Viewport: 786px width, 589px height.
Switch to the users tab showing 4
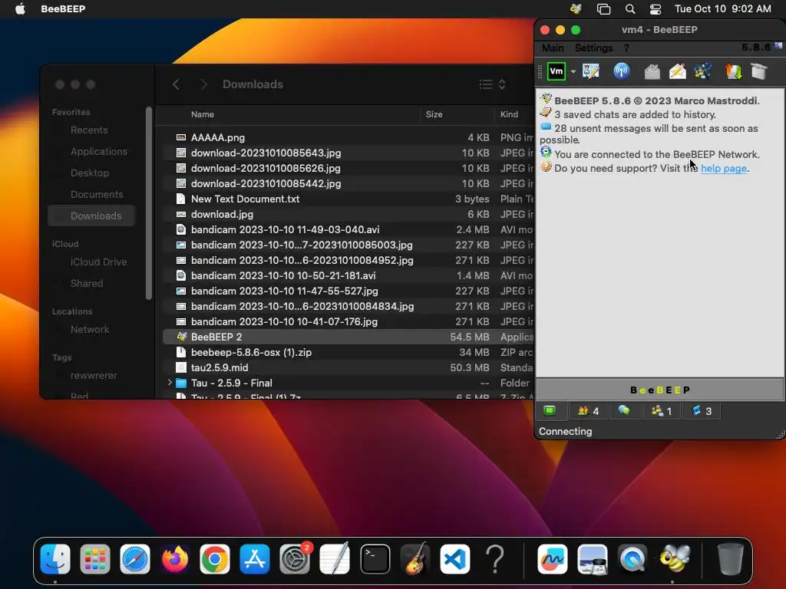(x=588, y=411)
